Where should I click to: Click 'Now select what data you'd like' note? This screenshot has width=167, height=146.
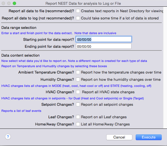click(x=74, y=61)
